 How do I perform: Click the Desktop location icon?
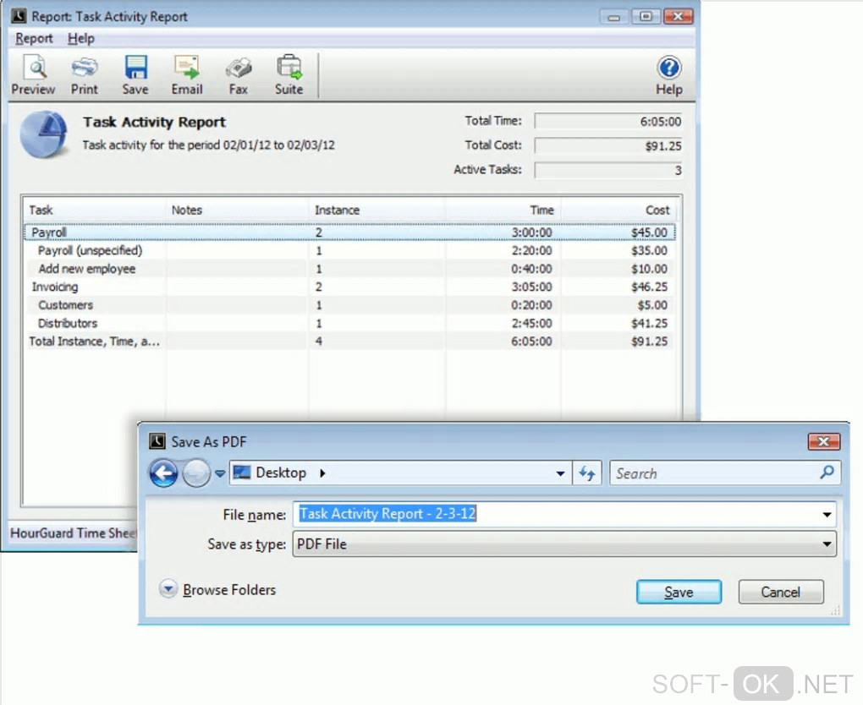(x=242, y=473)
